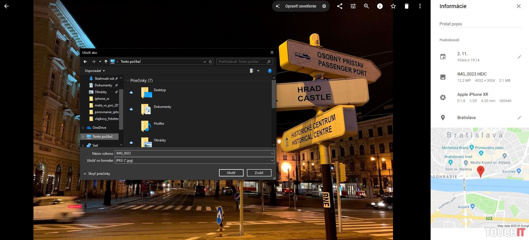This screenshot has height=240, width=529.
Task: Collapse the Priečinky (7) group
Action: coord(128,81)
